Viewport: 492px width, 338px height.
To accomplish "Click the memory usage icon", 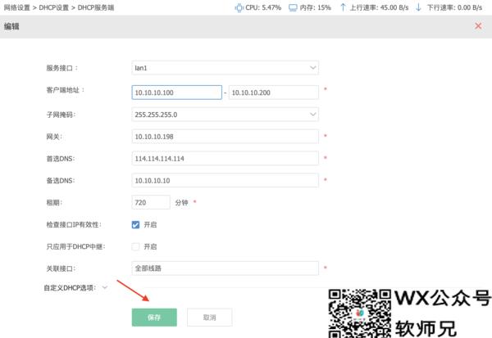I will point(293,7).
